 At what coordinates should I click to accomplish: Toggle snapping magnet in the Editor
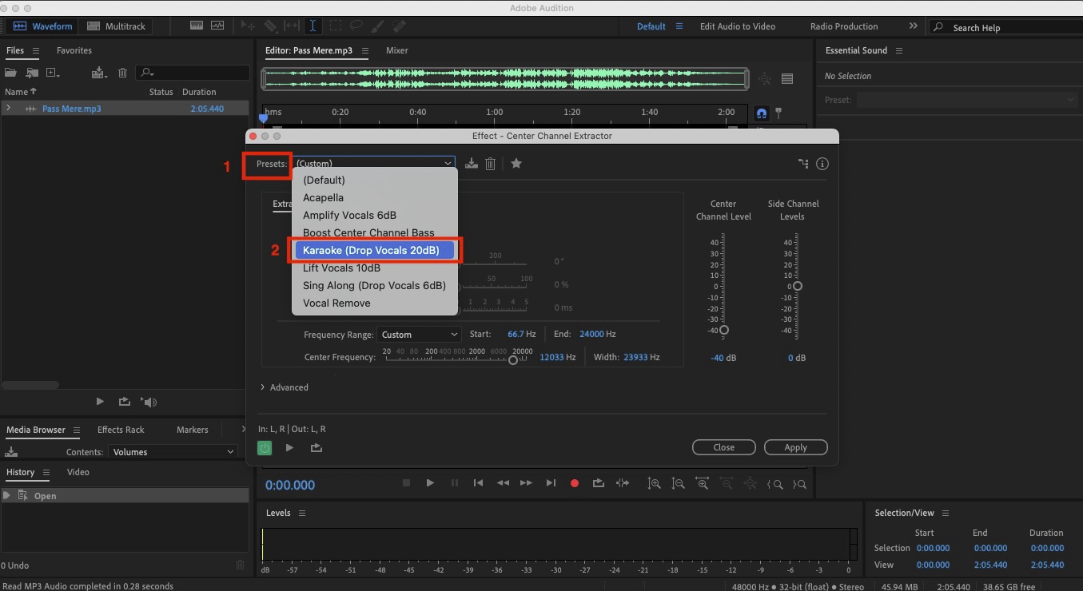tap(762, 113)
